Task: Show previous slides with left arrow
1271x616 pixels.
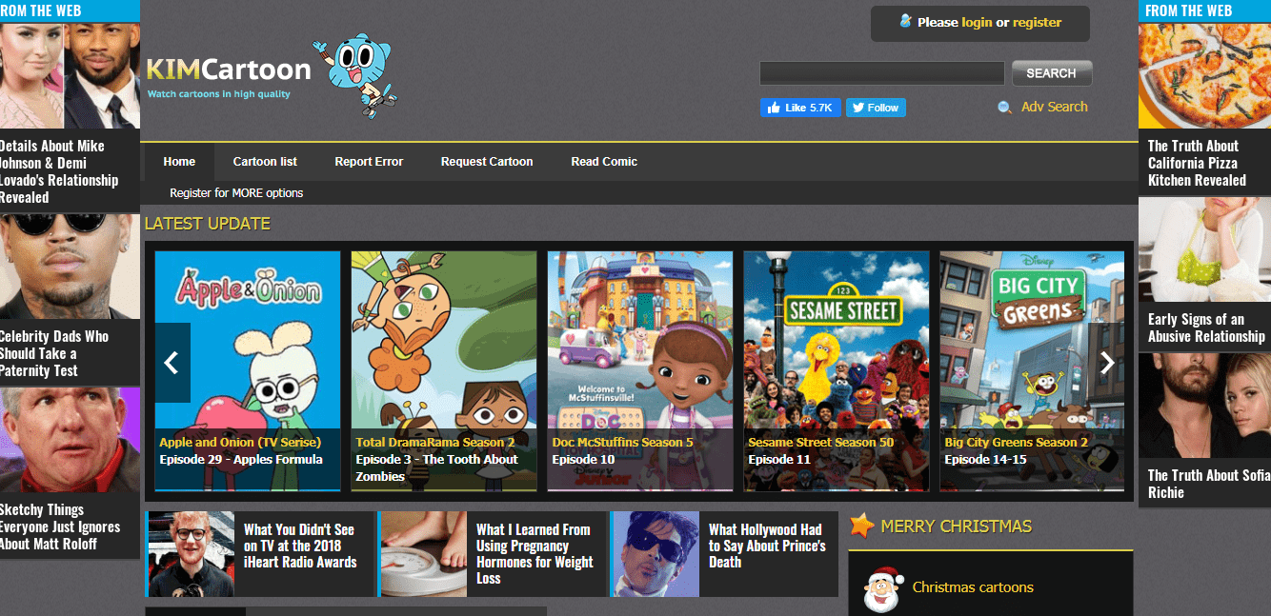Action: tap(171, 363)
